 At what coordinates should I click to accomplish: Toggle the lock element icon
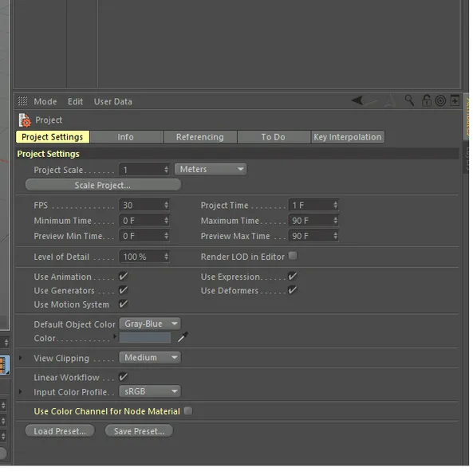point(426,100)
